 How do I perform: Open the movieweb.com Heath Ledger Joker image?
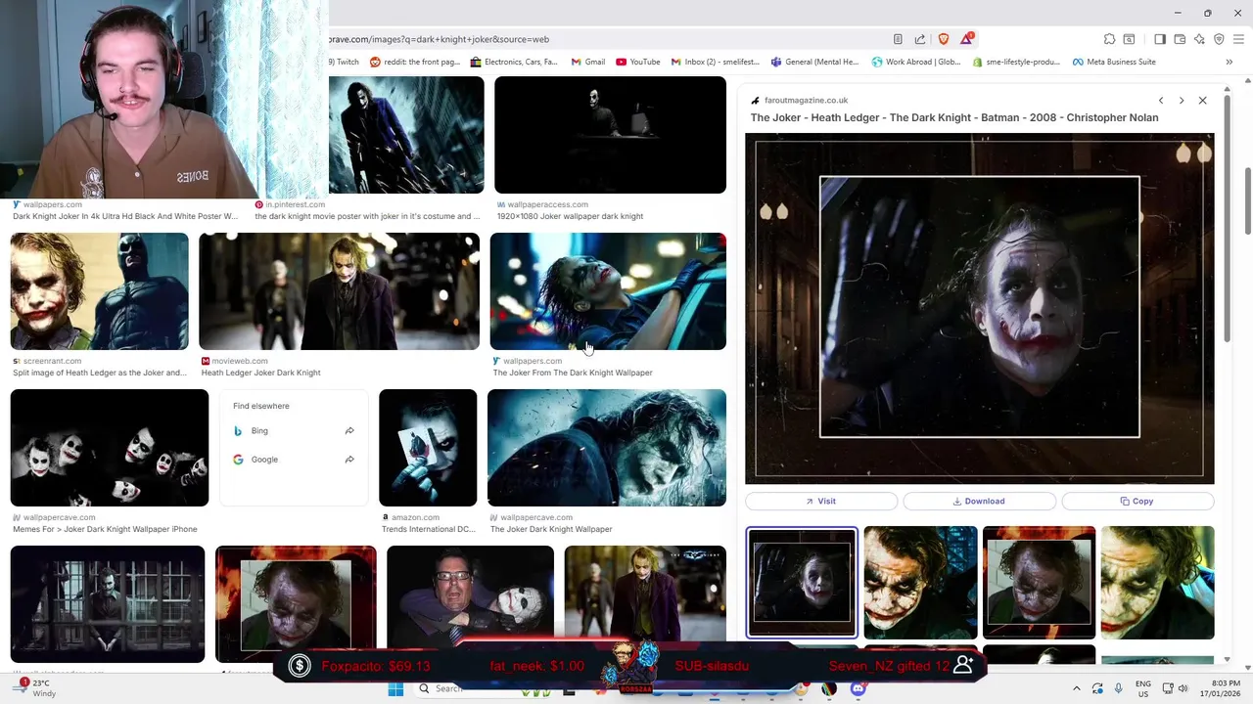[x=339, y=291]
